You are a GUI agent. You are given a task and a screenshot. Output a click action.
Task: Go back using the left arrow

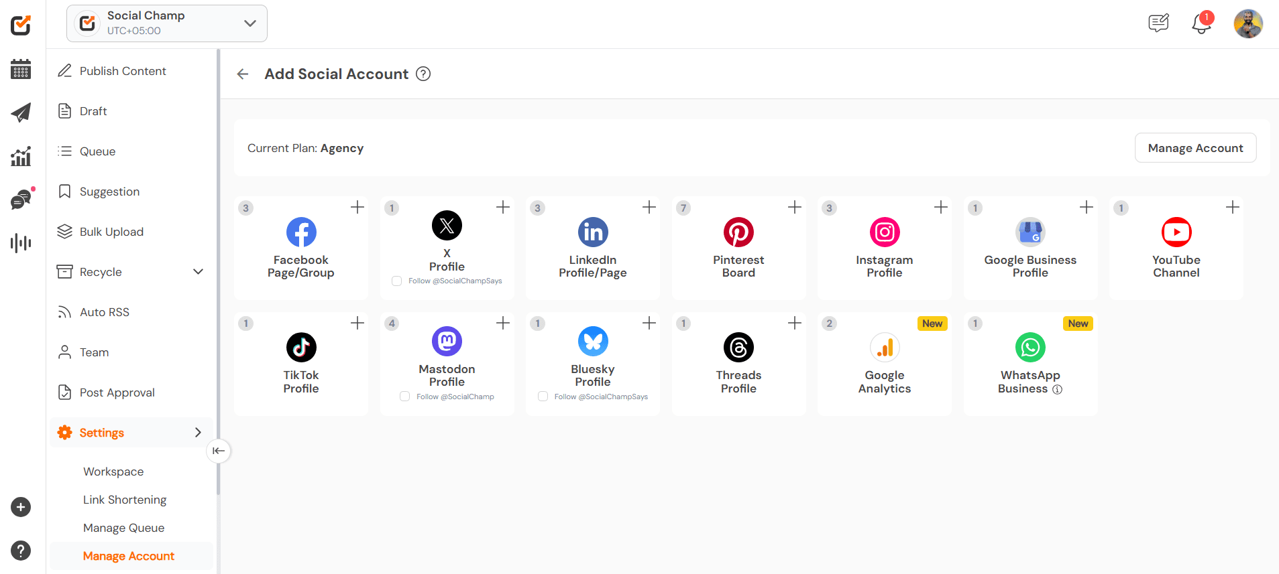click(x=243, y=74)
